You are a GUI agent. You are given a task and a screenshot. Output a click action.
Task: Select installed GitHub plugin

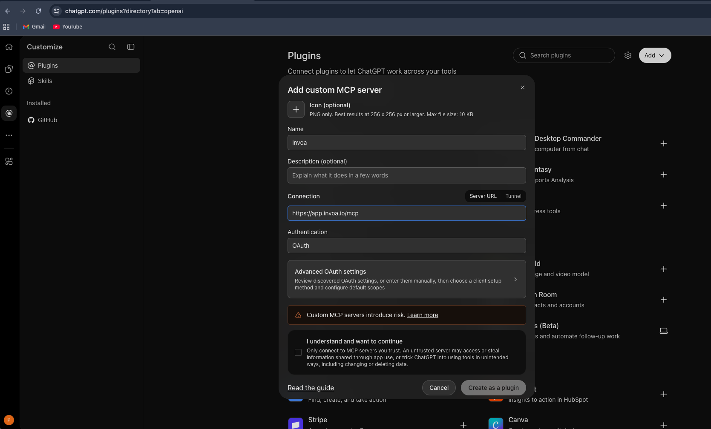[81, 120]
